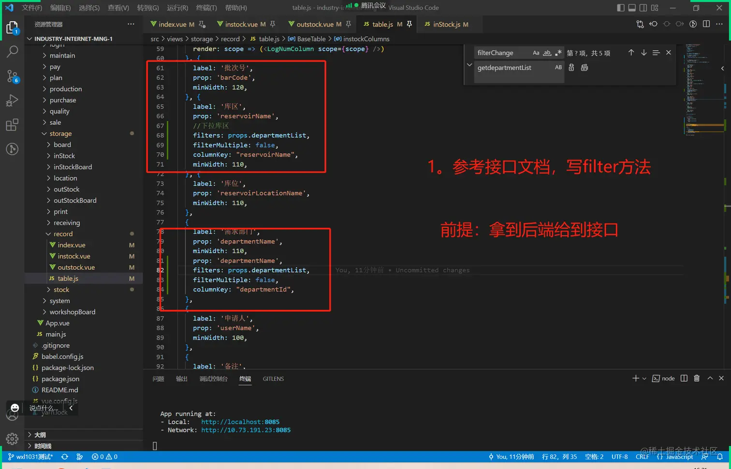Toggle Use Regular Expression in find widget

tap(558, 53)
